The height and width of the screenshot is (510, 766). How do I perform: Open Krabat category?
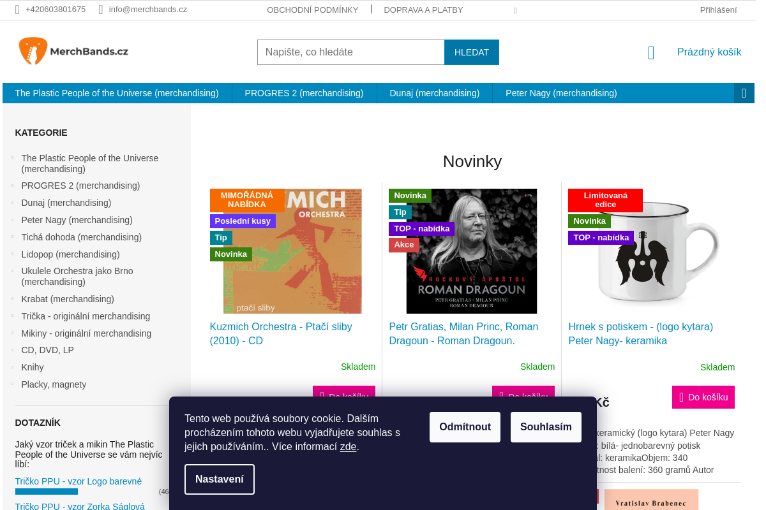68,299
